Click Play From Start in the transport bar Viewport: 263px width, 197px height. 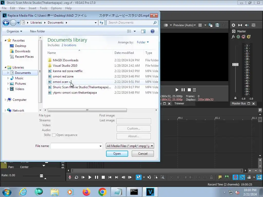[x=83, y=177]
